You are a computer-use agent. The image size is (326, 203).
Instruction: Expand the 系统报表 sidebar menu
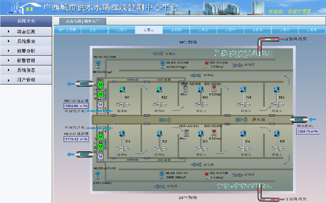click(x=26, y=42)
